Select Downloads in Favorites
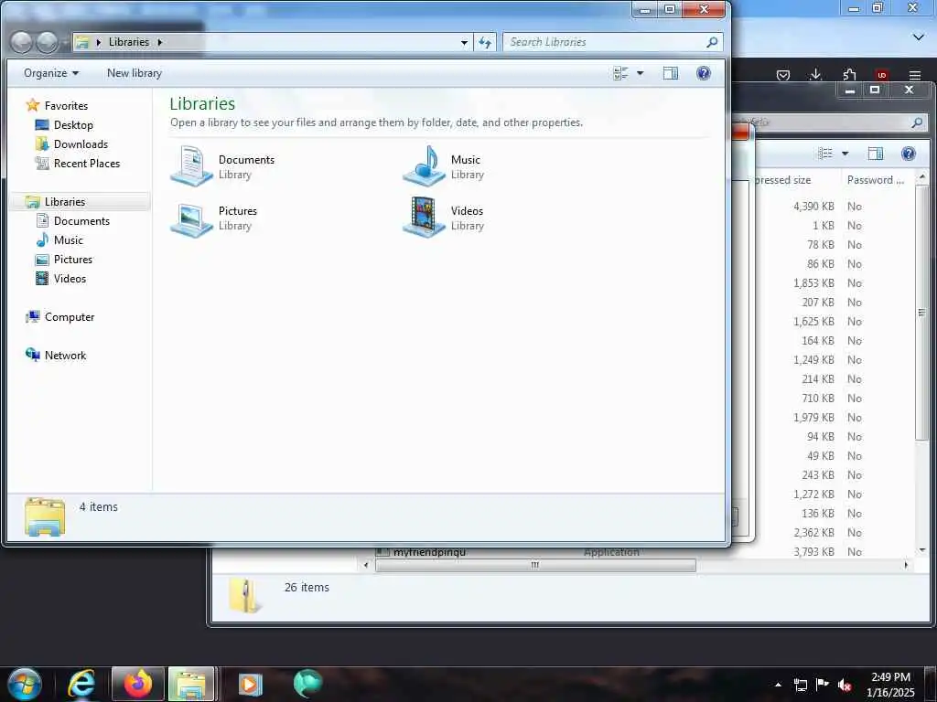Screen dimensions: 937x702 click(x=81, y=144)
